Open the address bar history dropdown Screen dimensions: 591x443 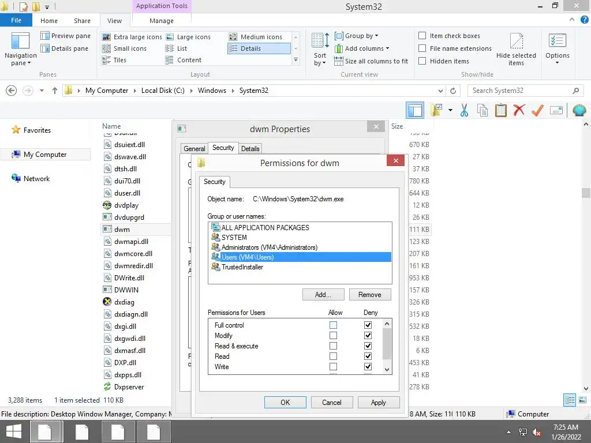point(440,91)
